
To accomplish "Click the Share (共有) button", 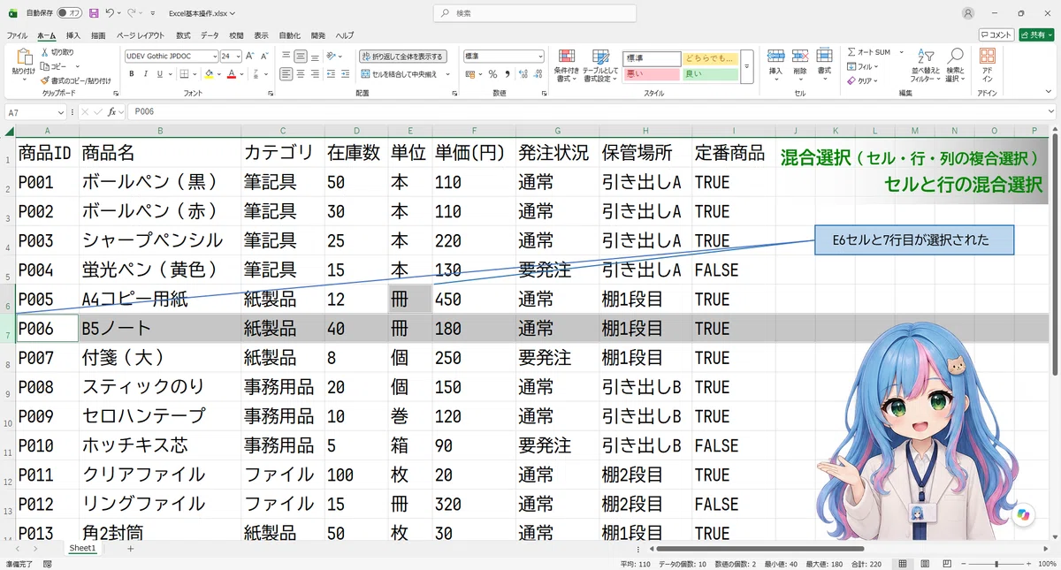I will tap(1036, 35).
